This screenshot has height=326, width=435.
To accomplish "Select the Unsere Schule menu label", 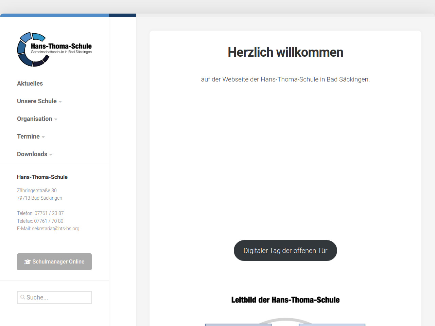I will click(37, 101).
